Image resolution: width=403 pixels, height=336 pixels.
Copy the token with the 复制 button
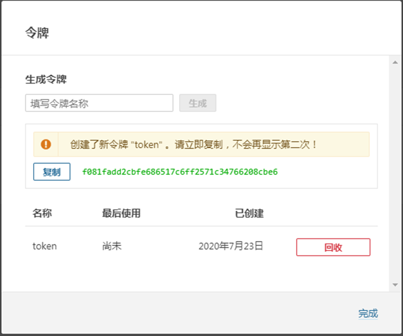(x=52, y=172)
